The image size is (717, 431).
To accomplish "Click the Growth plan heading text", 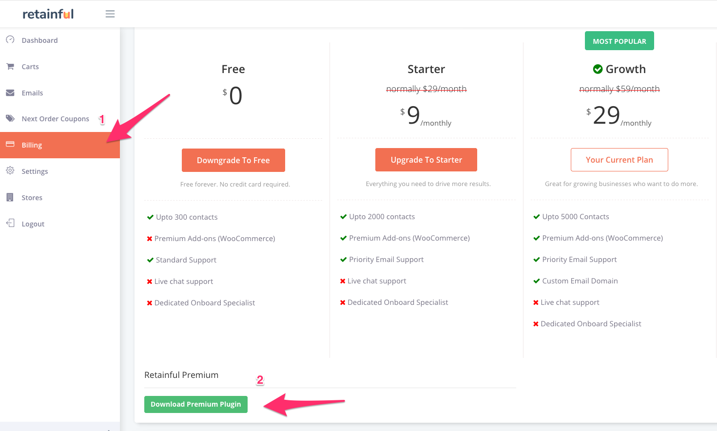I will (x=626, y=69).
